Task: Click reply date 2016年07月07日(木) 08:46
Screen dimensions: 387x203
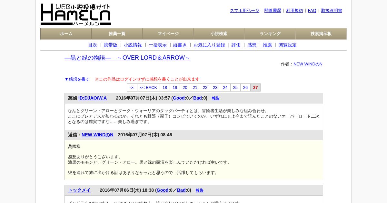Action: 145,135
